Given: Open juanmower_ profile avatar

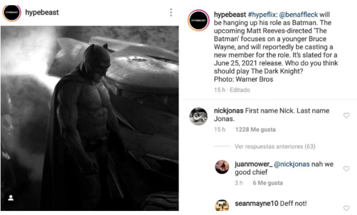Looking at the screenshot, I should (222, 167).
